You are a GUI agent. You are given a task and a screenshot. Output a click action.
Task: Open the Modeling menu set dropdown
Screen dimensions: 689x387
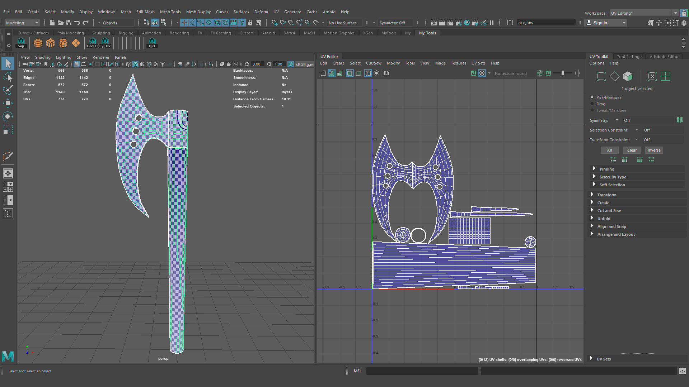[x=22, y=23]
